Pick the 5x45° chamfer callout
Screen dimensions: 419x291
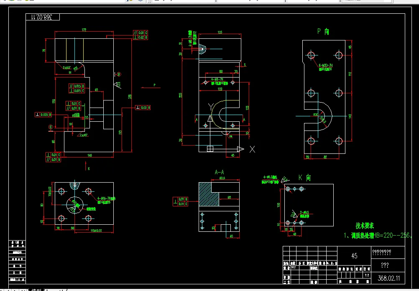67,68
